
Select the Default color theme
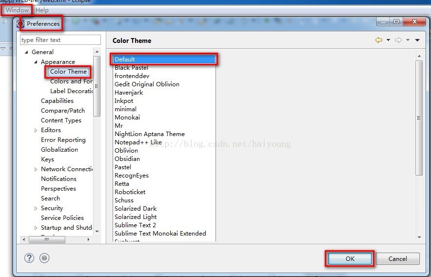tap(164, 59)
